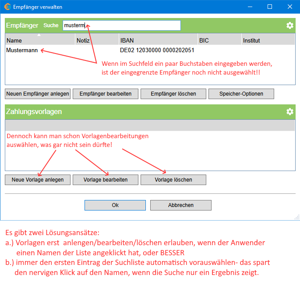Click Neue Vorlage anlegen button
300x282 pixels.
[x=38, y=180]
